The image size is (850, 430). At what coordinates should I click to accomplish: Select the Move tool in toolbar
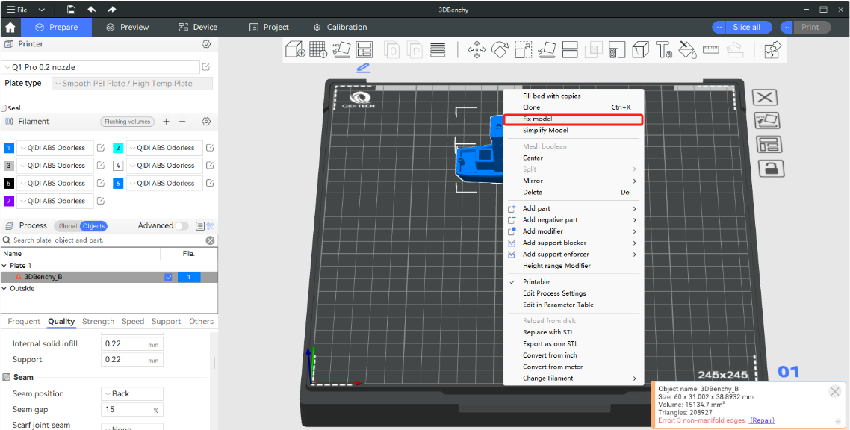pyautogui.click(x=476, y=50)
